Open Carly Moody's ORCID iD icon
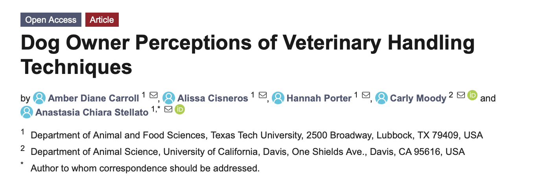Screen dimensions: 553x184 (x=472, y=95)
